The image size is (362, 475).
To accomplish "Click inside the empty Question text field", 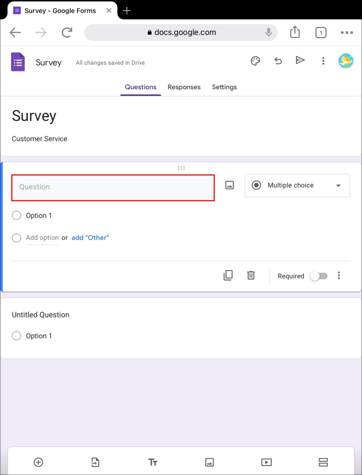I will 113,188.
